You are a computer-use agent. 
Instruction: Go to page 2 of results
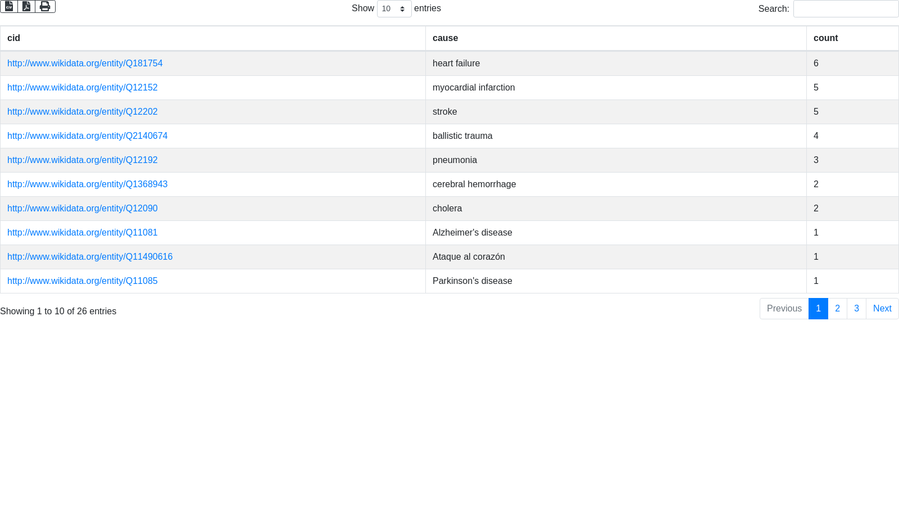pyautogui.click(x=837, y=309)
